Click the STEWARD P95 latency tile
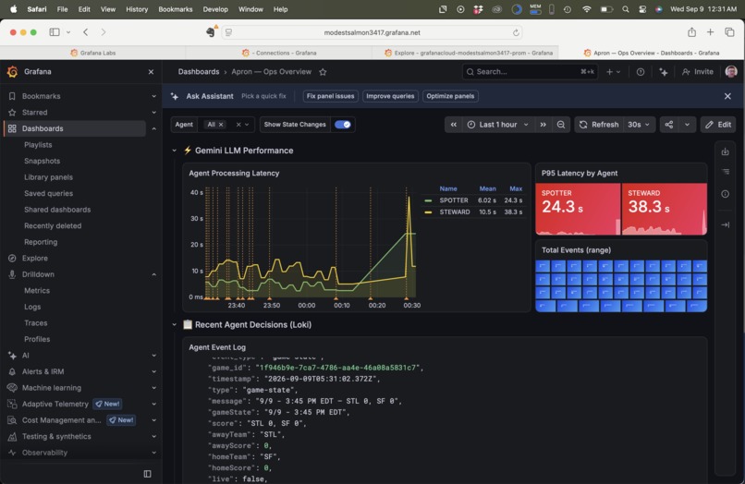This screenshot has width=745, height=484. click(x=665, y=209)
